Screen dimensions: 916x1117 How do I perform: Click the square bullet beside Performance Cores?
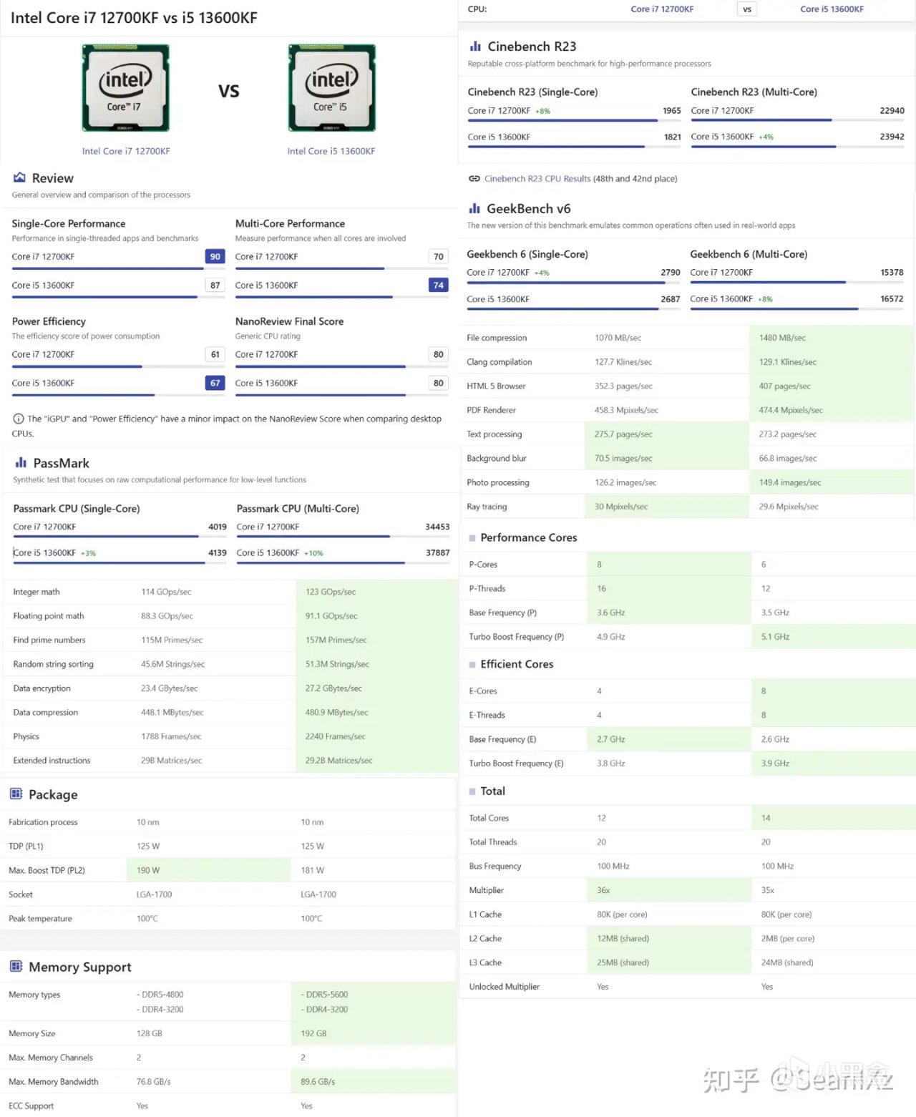472,538
